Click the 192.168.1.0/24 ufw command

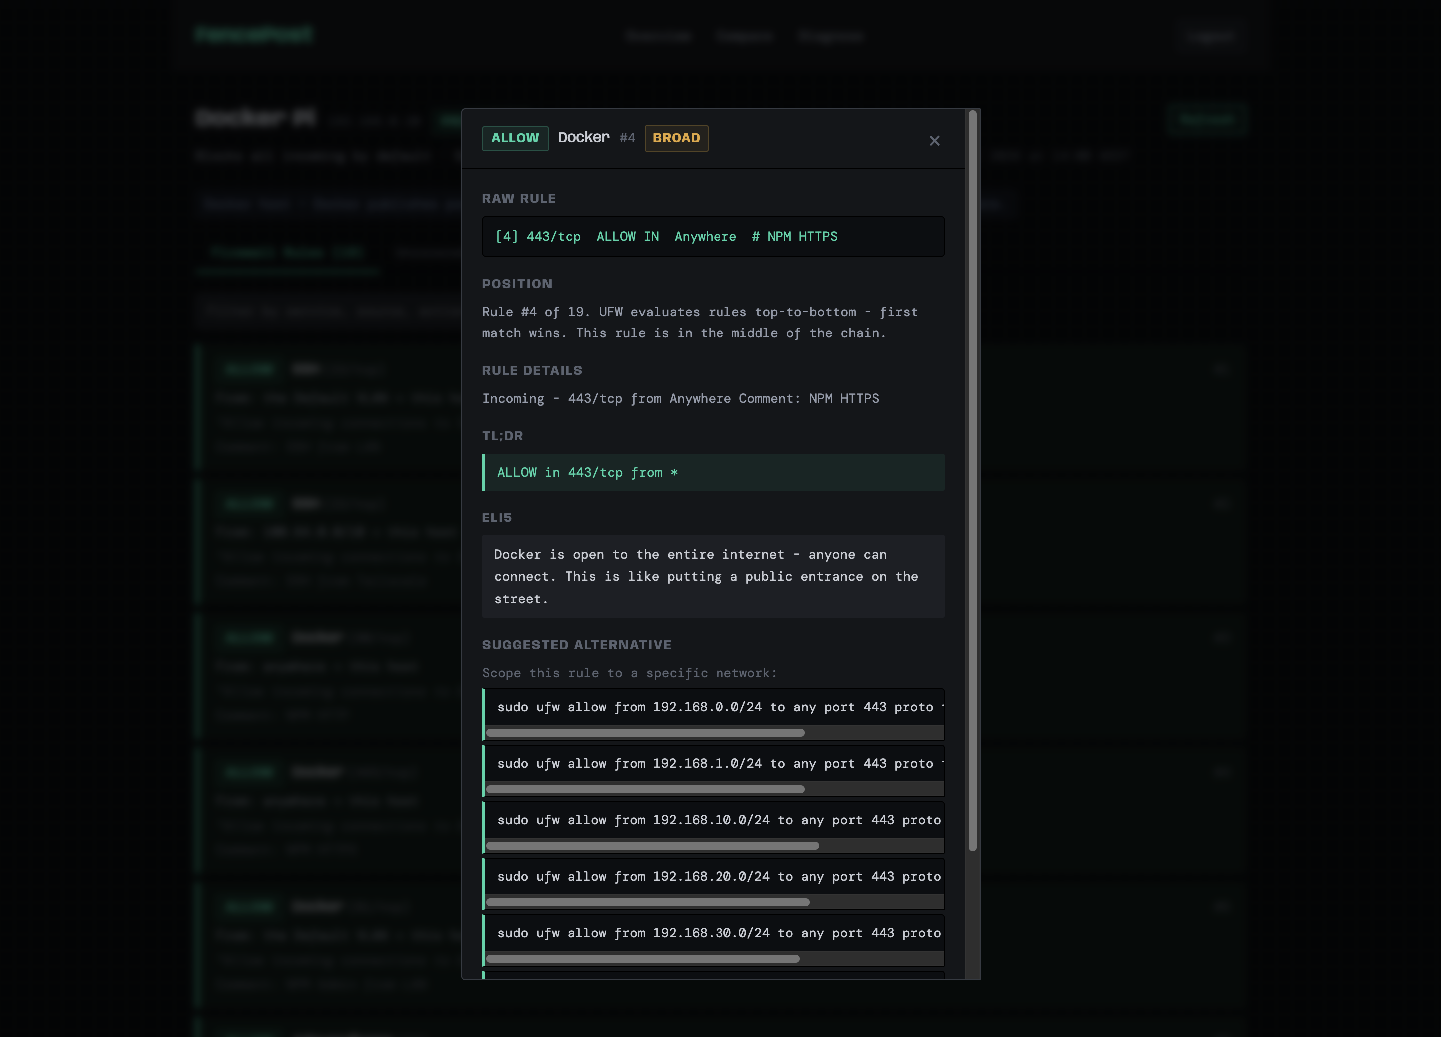tap(714, 764)
